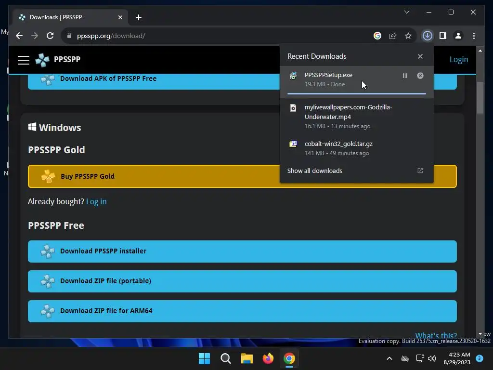The width and height of the screenshot is (493, 370).
Task: Click the Buy PPSSPP Gold button
Action: [x=242, y=176]
